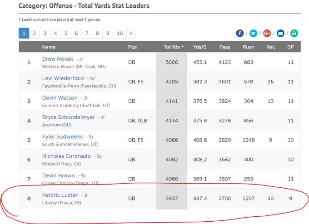
Task: Select passing yards value 3601
Action: (224, 82)
